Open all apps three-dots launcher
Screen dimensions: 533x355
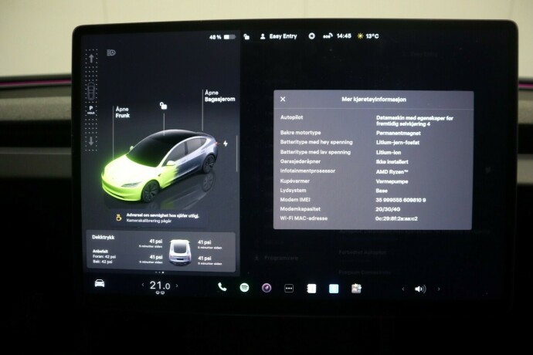(289, 289)
